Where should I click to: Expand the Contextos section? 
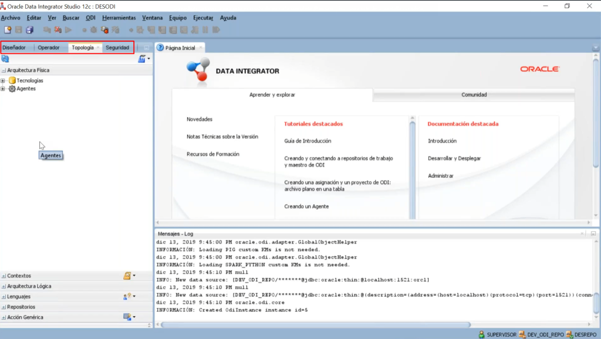coord(4,276)
